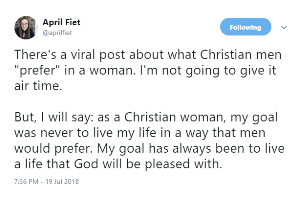Image resolution: width=307 pixels, height=204 pixels.
Task: Click April Fiet's profile avatar photo
Action: 24,27
